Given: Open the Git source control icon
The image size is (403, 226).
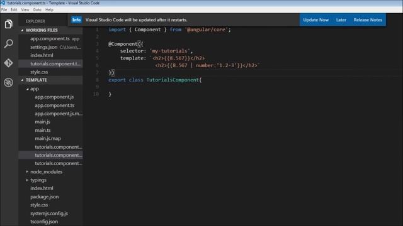Looking at the screenshot, I should click(8, 63).
